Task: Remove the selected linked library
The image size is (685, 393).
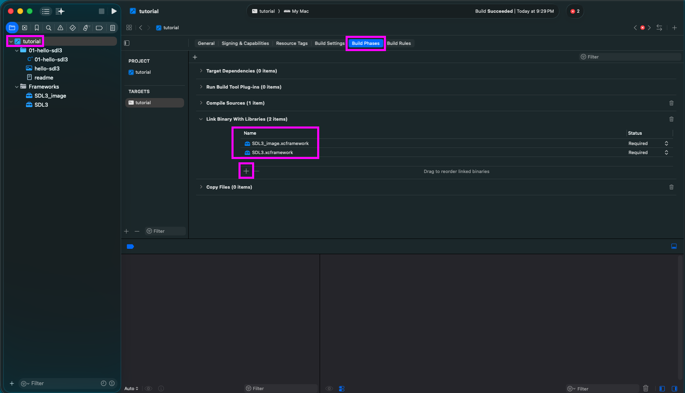Action: coord(257,171)
